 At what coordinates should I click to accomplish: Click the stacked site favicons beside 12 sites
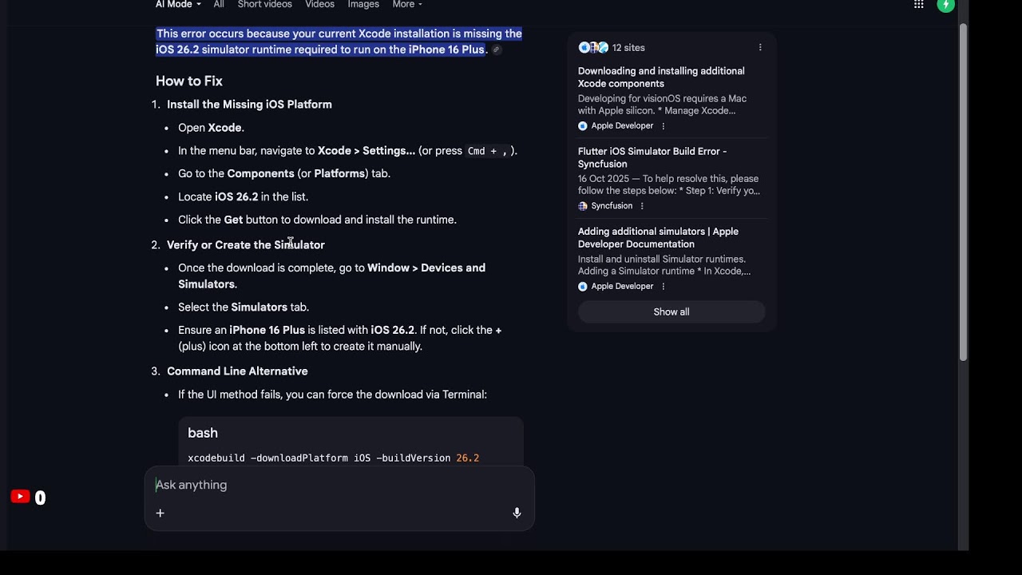pos(593,48)
